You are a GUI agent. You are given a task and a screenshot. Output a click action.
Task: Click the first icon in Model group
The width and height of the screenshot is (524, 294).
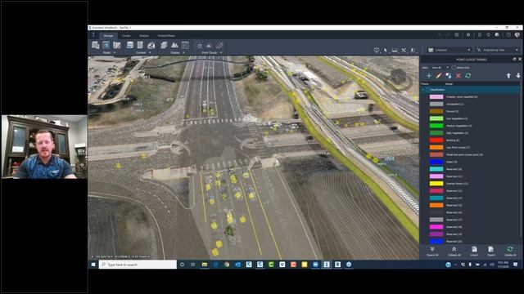point(96,45)
